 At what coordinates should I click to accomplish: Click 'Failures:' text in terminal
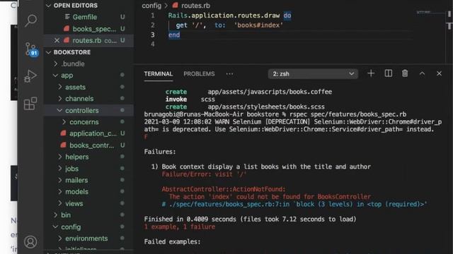pos(160,152)
